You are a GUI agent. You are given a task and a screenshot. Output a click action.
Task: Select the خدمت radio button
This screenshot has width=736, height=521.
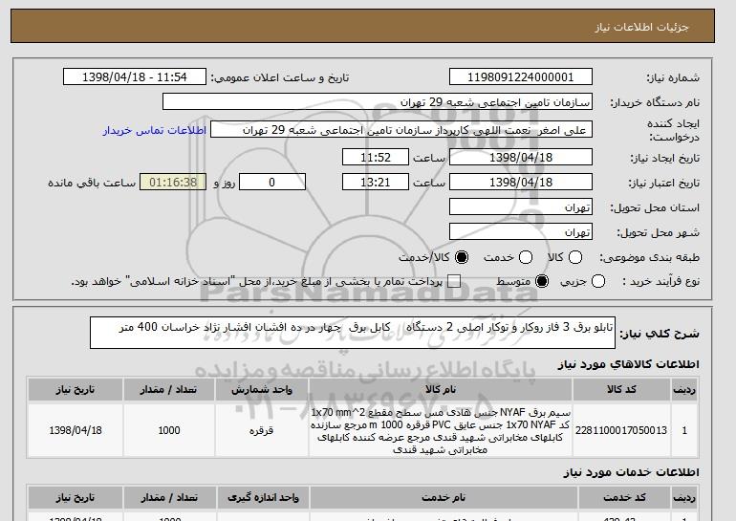[526, 257]
